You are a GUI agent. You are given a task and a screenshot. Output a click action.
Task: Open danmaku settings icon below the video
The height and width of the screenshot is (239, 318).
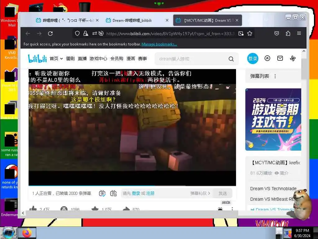click(114, 193)
